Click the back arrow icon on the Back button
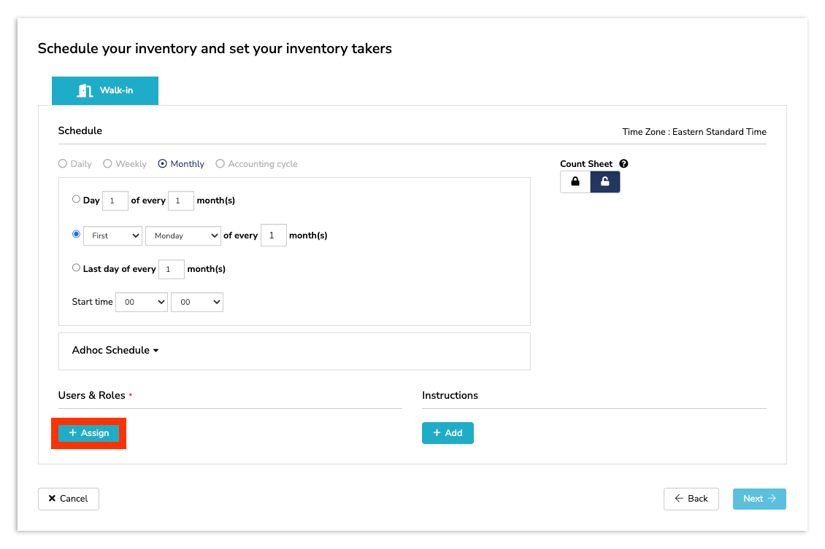Image resolution: width=825 pixels, height=549 pixels. point(678,499)
